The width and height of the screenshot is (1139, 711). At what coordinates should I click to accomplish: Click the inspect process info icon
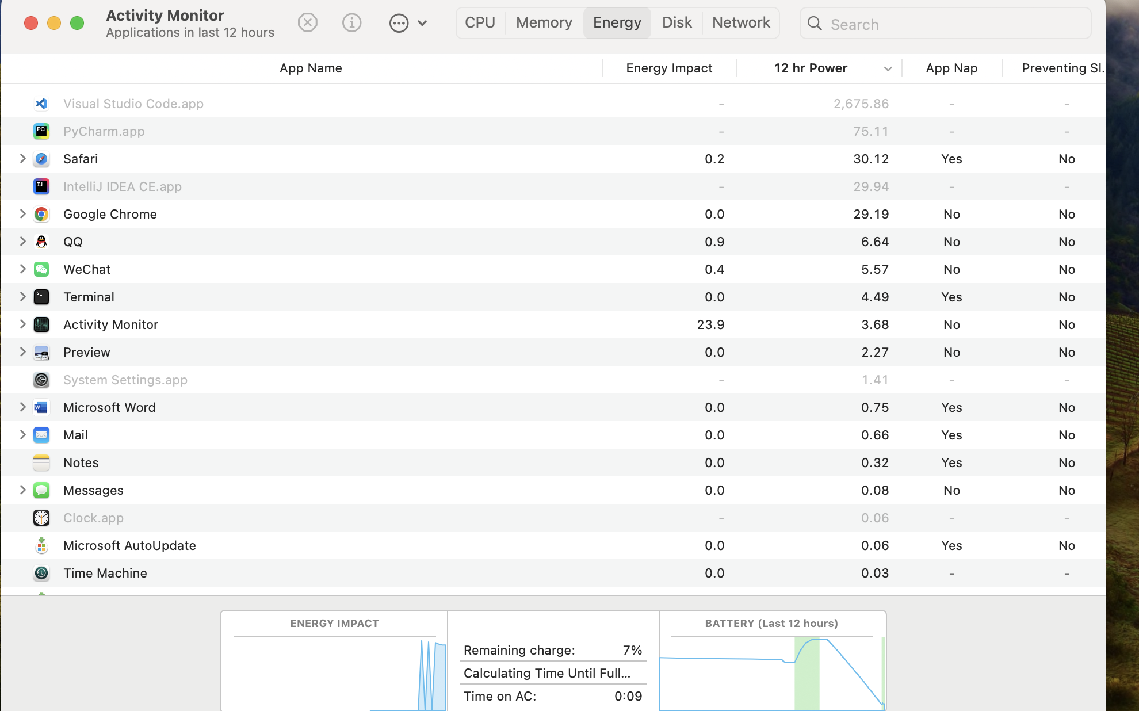[351, 23]
